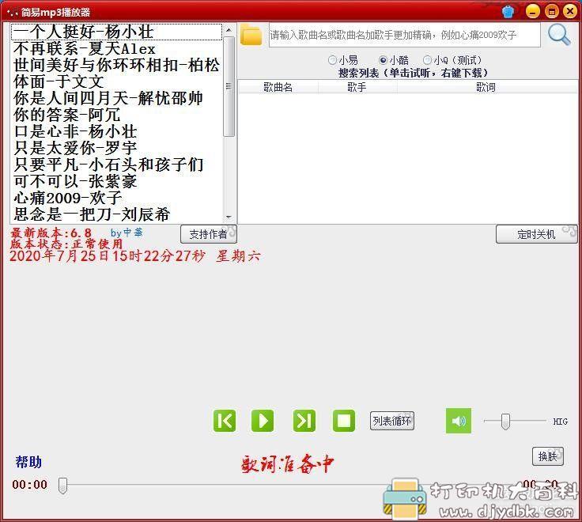
Task: Select the 小Q（测试） search source
Action: point(452,60)
